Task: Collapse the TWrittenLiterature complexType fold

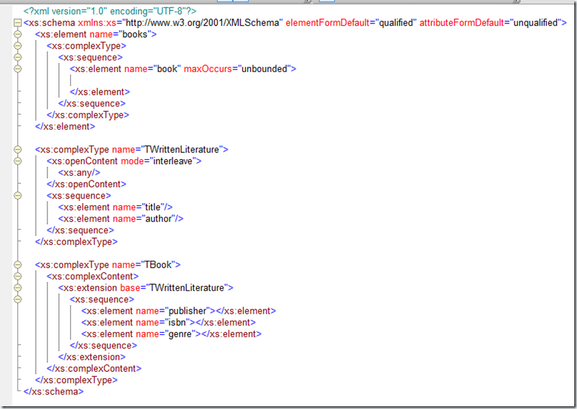Action: (x=18, y=150)
